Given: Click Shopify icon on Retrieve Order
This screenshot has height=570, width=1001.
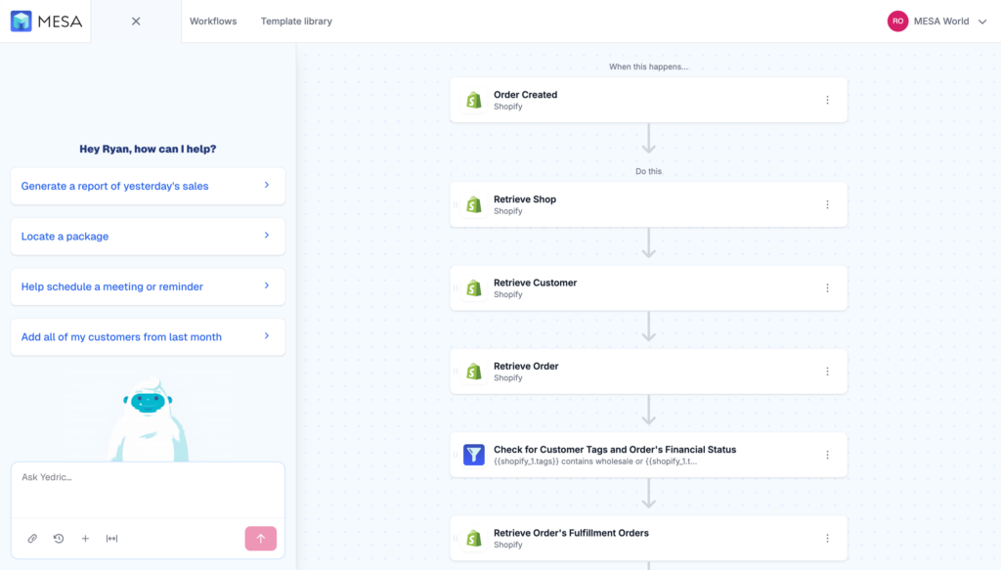Looking at the screenshot, I should (474, 372).
